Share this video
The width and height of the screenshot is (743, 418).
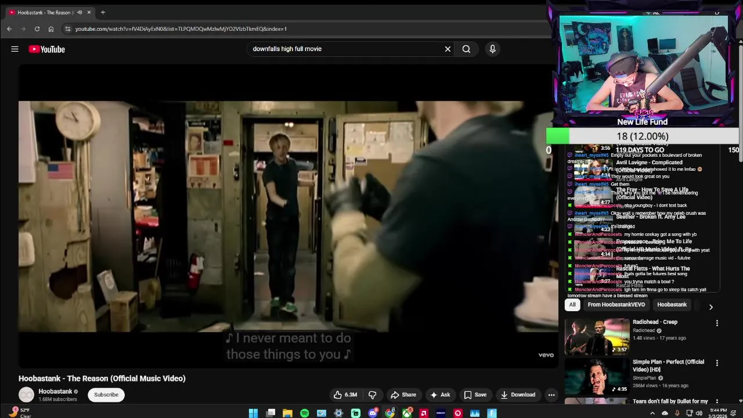click(403, 395)
